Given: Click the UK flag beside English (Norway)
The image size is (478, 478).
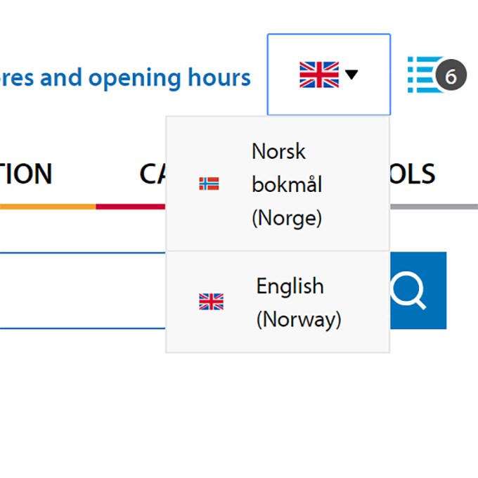Looking at the screenshot, I should tap(211, 302).
